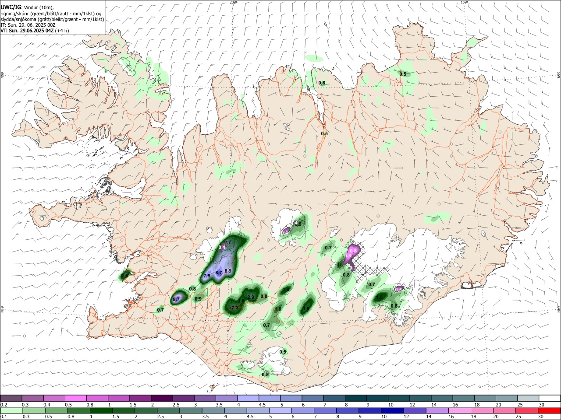Click the 'VT: Sun. 29.06.2025 04Z (+4 h)' text
The height and width of the screenshot is (420, 561).
(x=35, y=31)
